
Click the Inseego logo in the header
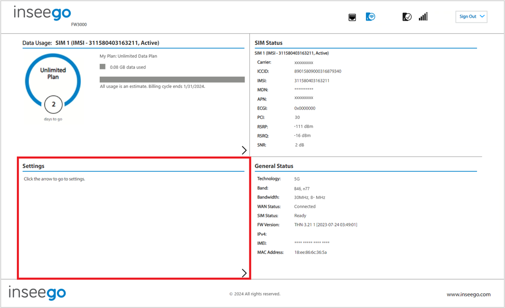pyautogui.click(x=42, y=13)
